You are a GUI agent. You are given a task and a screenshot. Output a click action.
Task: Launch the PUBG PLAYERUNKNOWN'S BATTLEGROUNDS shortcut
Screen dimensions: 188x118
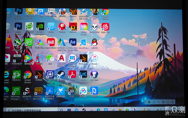(x=38, y=91)
